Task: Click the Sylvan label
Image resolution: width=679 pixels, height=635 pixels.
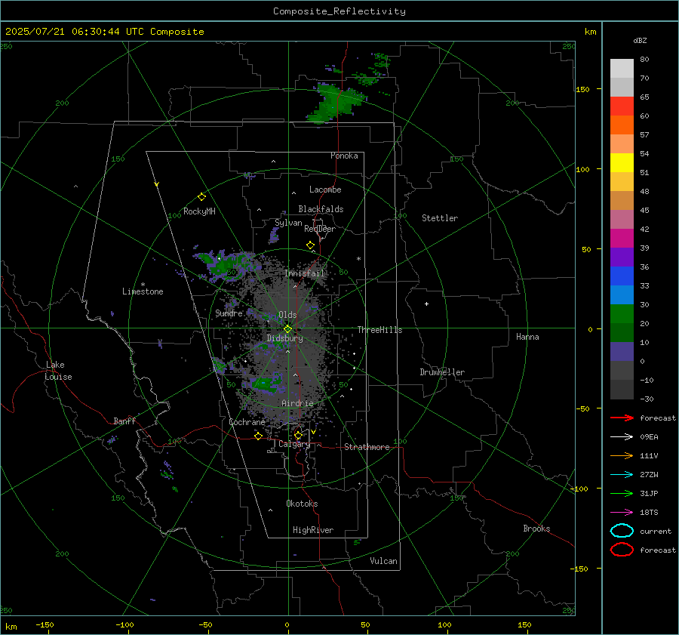Action: (288, 223)
